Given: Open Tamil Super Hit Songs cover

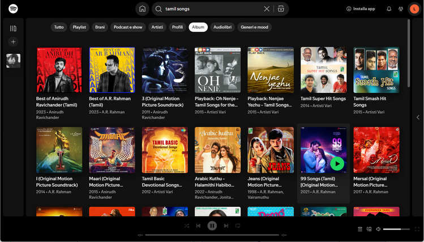Looking at the screenshot, I should 324,70.
